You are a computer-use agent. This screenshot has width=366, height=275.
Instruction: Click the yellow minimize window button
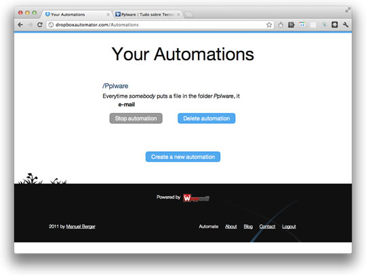27,13
